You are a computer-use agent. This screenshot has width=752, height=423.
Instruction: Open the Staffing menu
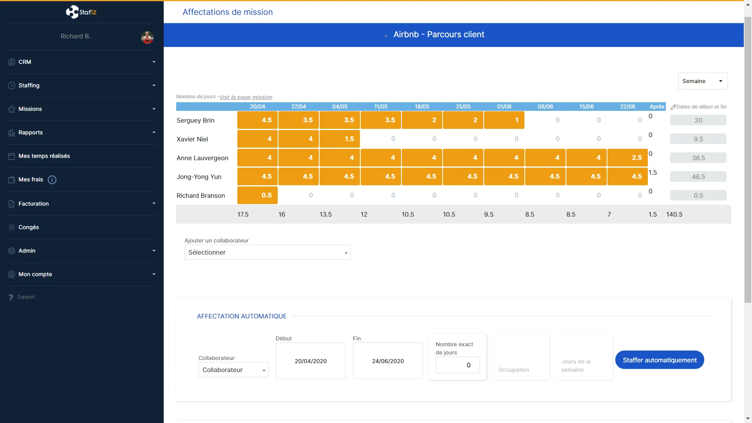pyautogui.click(x=81, y=85)
